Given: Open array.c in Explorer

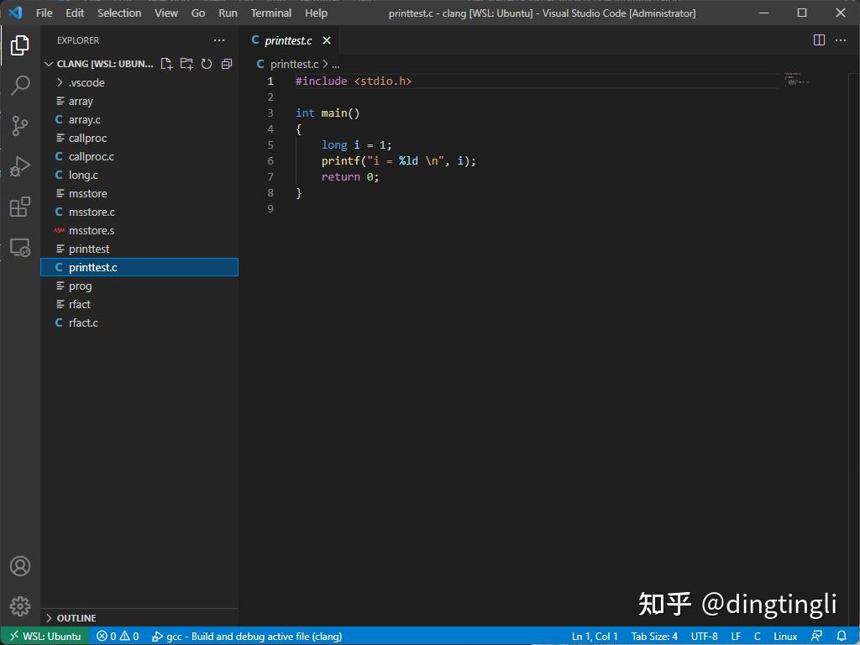Looking at the screenshot, I should click(x=139, y=119).
